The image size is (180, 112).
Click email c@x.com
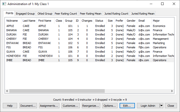(x=144, y=39)
